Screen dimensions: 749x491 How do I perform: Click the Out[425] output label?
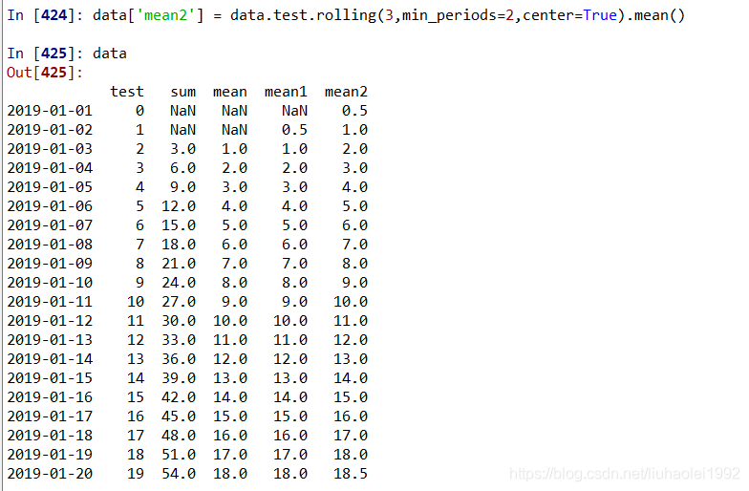(44, 73)
